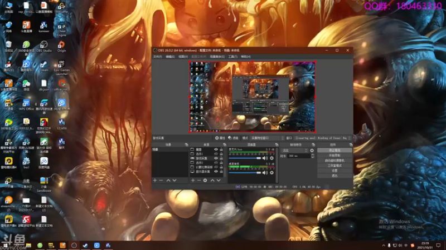Open 文件(F) menu
This screenshot has height=250, width=446.
[x=158, y=57]
